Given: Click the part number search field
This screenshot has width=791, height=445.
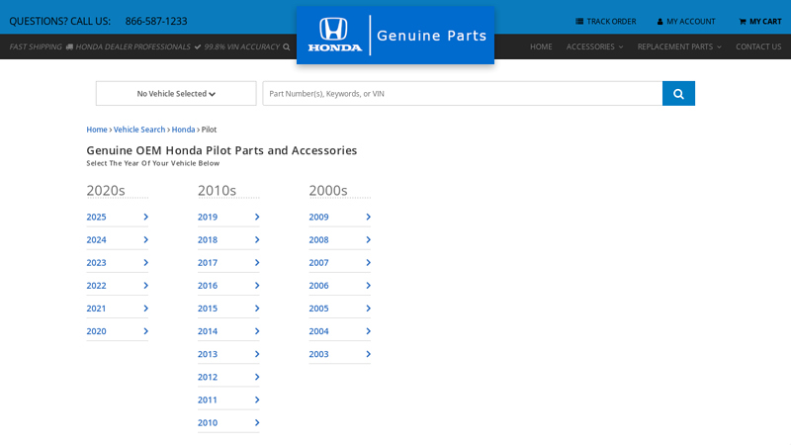Looking at the screenshot, I should point(463,93).
